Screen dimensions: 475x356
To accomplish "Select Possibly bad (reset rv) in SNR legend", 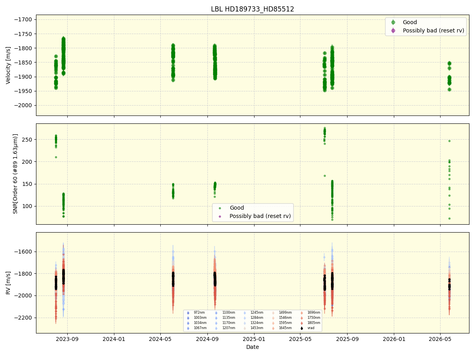I will 260,216.
